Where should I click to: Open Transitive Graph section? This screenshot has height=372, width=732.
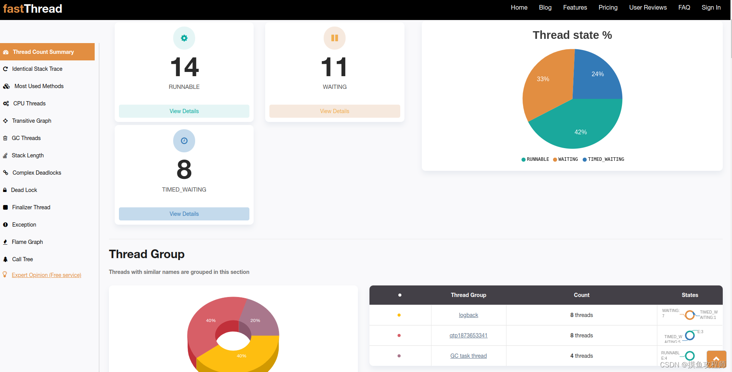32,121
